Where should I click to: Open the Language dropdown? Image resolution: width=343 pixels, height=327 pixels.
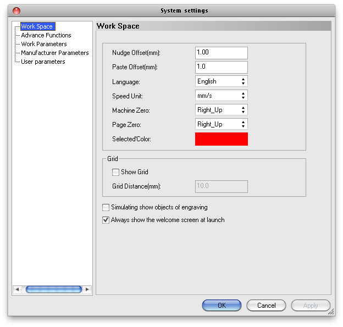222,81
